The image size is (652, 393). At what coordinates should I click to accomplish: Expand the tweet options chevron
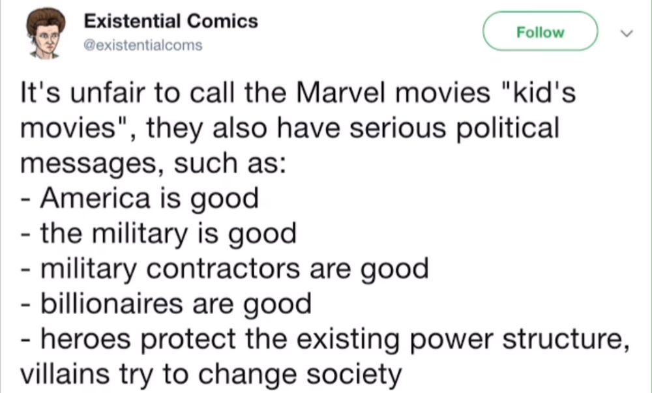627,33
